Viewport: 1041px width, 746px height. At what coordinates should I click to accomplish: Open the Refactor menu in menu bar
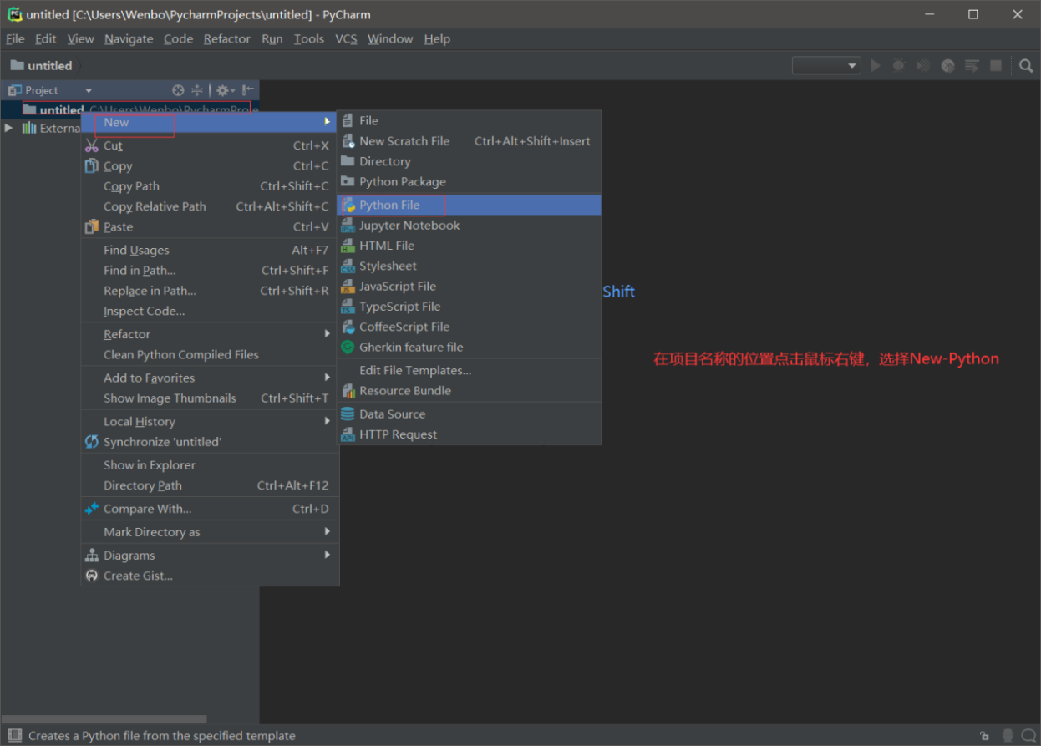(227, 38)
